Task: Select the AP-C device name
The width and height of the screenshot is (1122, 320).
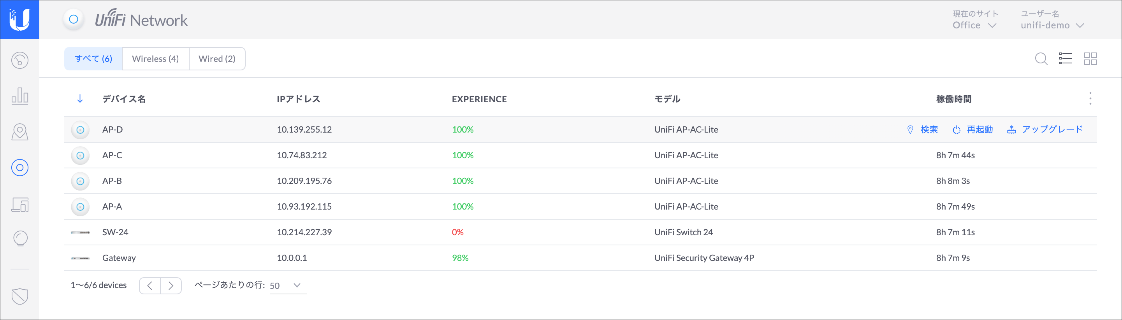Action: [112, 155]
